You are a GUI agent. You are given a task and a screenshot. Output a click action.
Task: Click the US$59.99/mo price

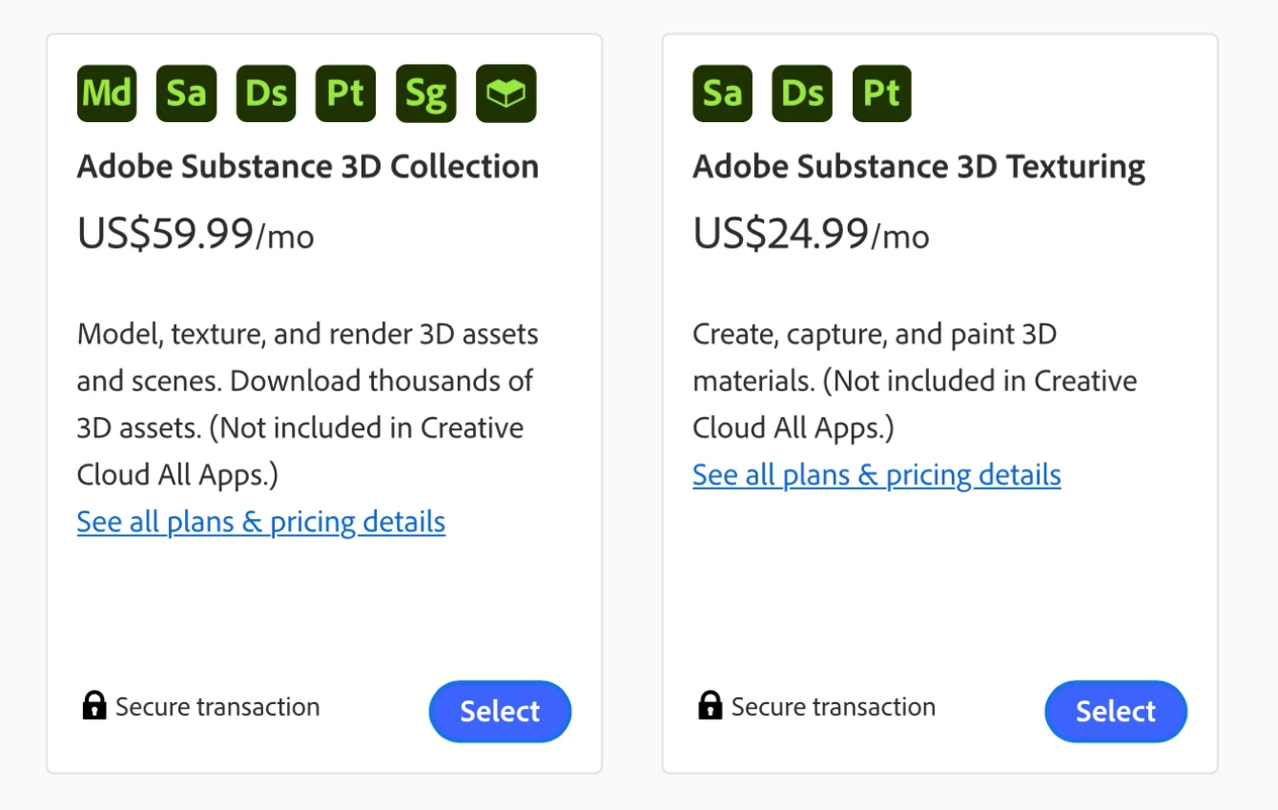[x=196, y=235]
